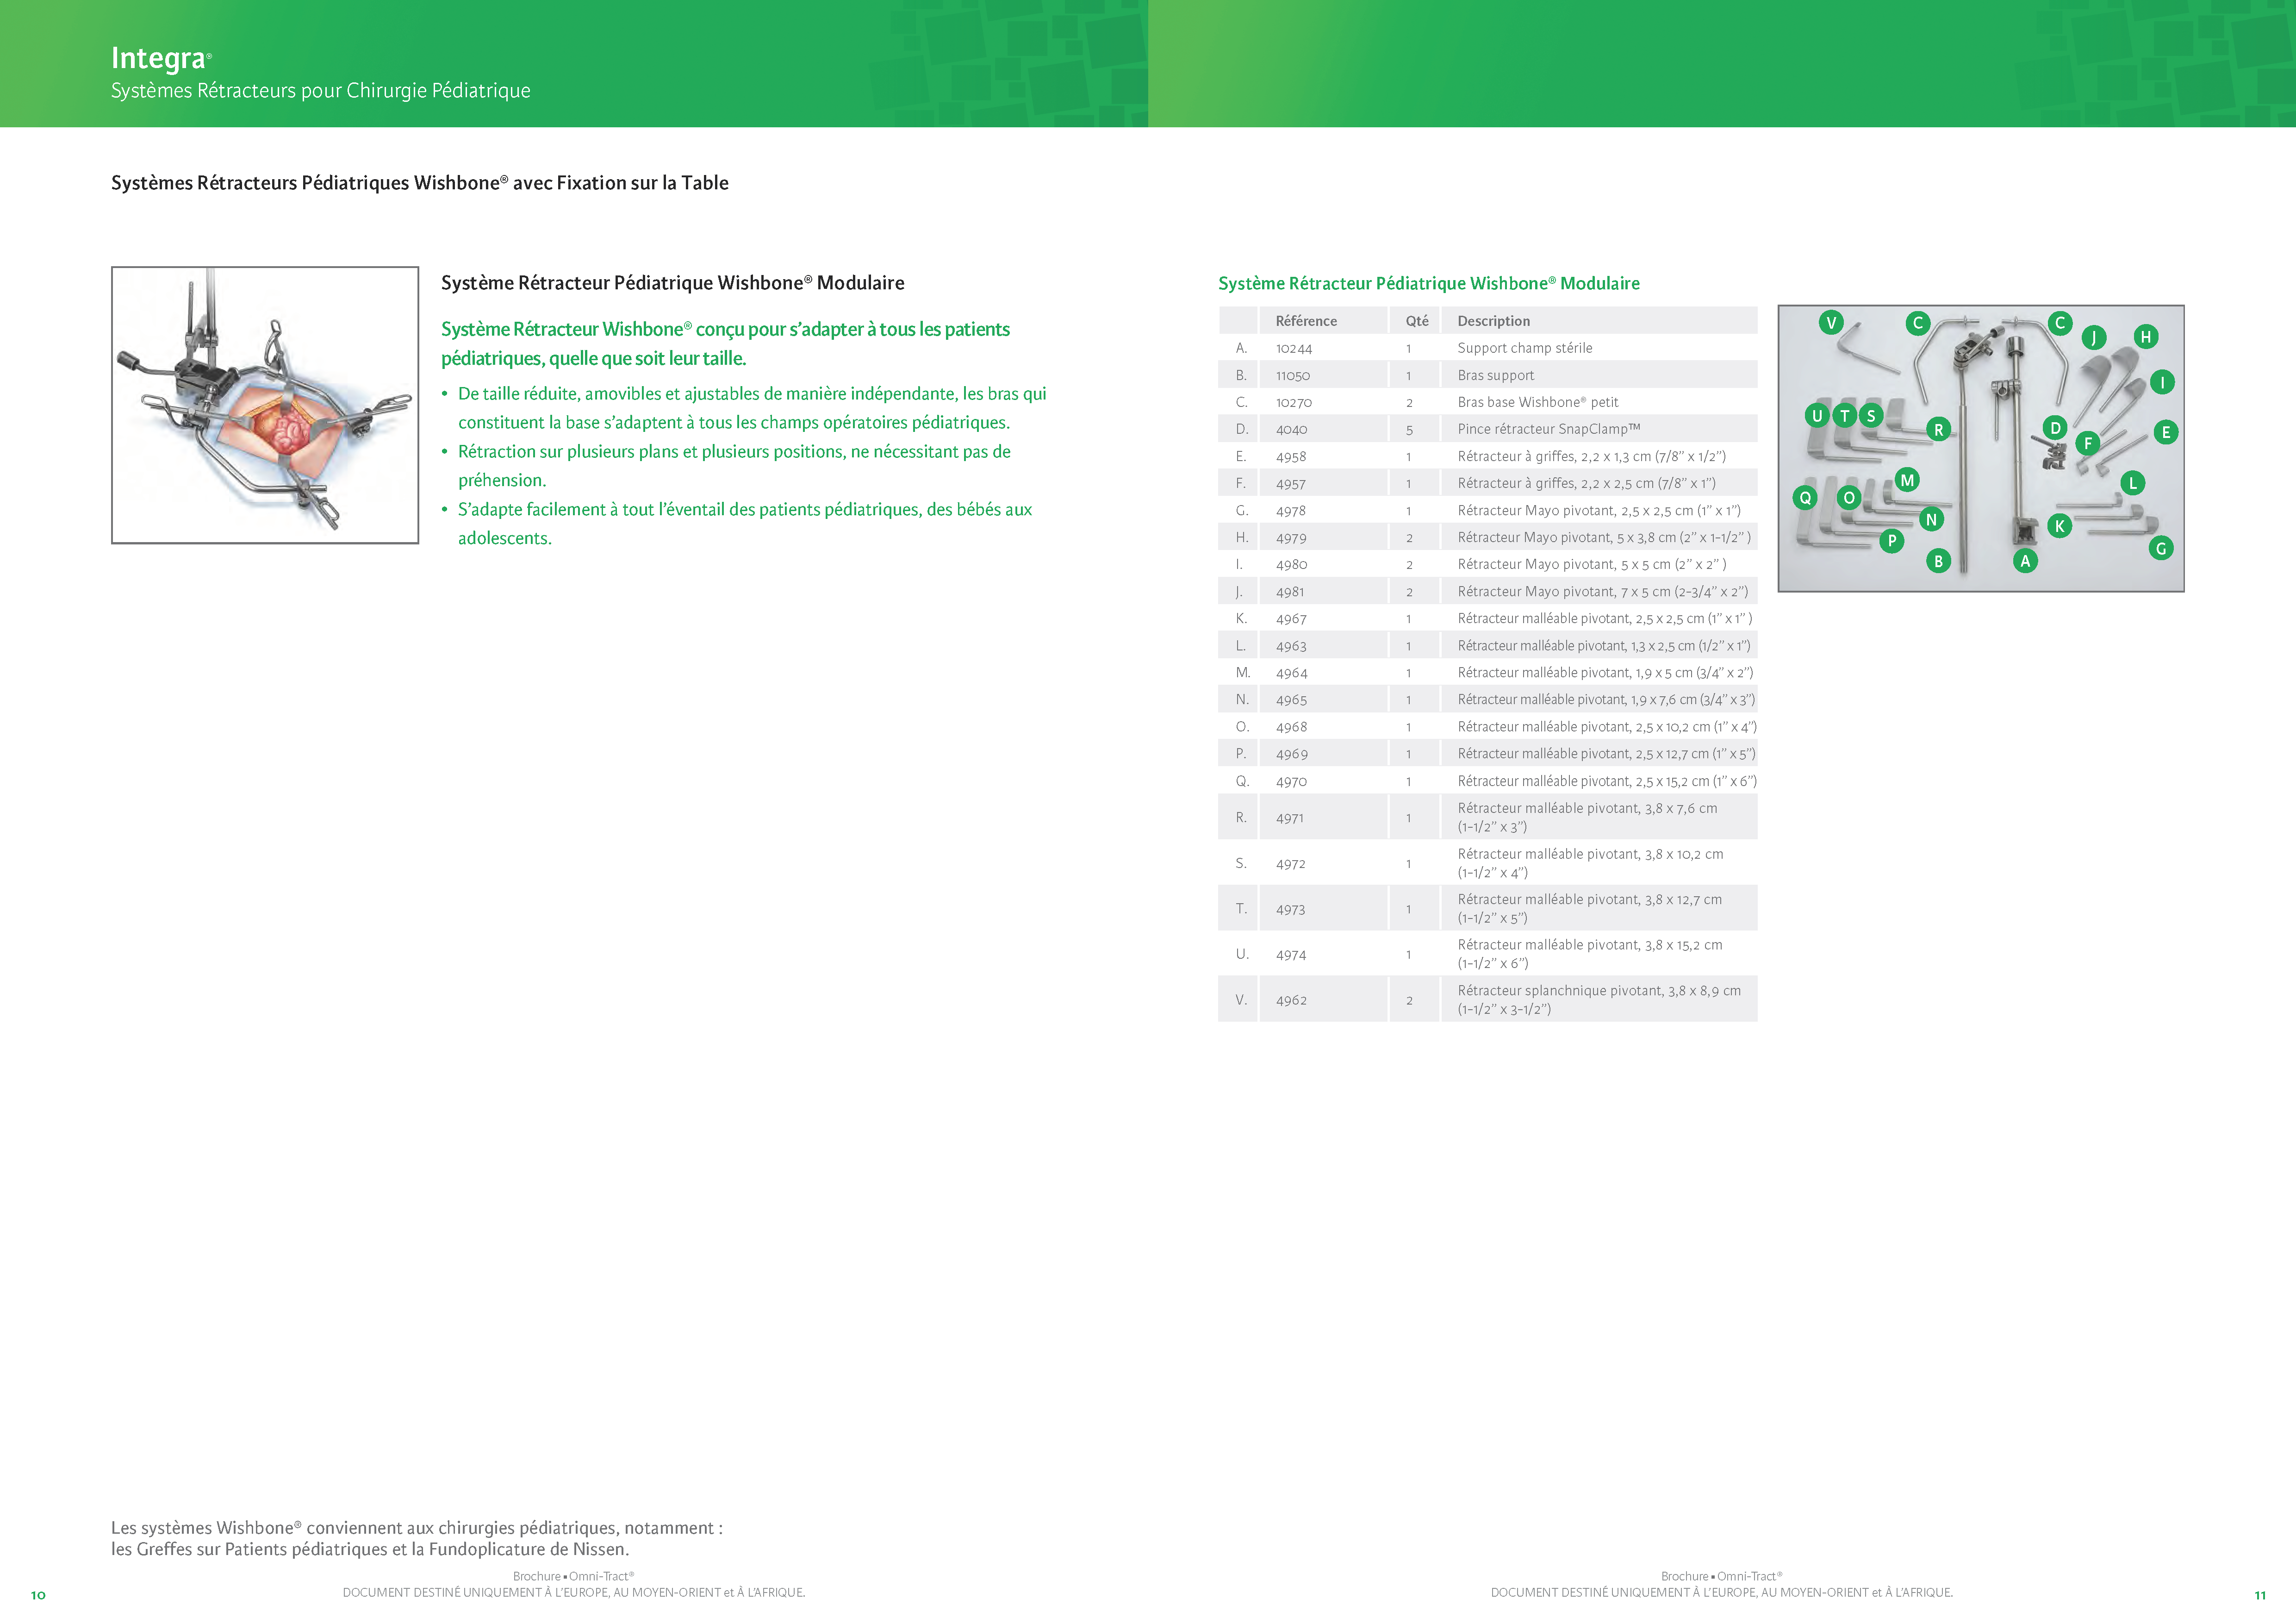2296x1624 pixels.
Task: Click the green G label circle
Action: pyautogui.click(x=2161, y=548)
